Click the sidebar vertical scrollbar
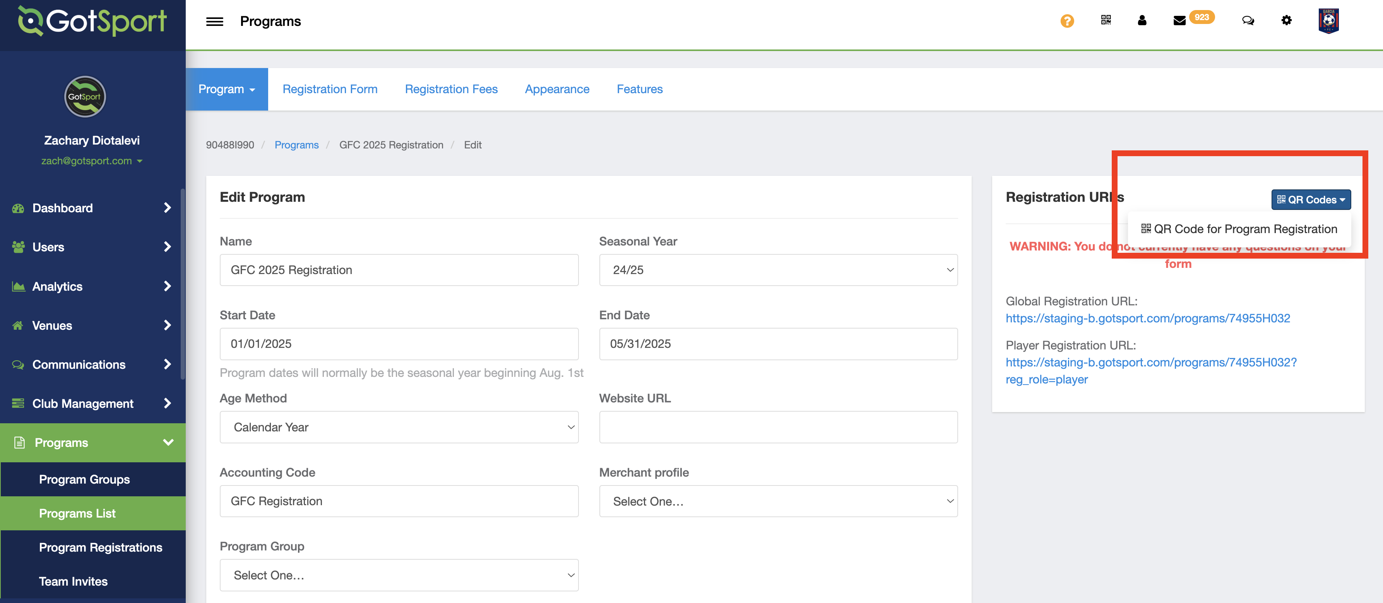The width and height of the screenshot is (1383, 603). click(x=183, y=284)
